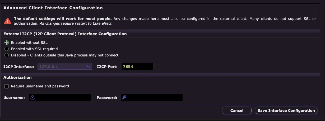
Task: Click the I2CP Port field showing 7654
Action: (x=137, y=67)
